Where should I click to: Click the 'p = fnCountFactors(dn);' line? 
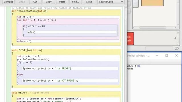(33, 59)
